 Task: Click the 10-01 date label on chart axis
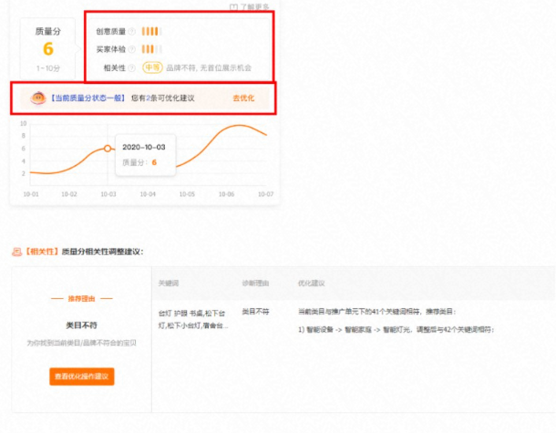[x=31, y=194]
